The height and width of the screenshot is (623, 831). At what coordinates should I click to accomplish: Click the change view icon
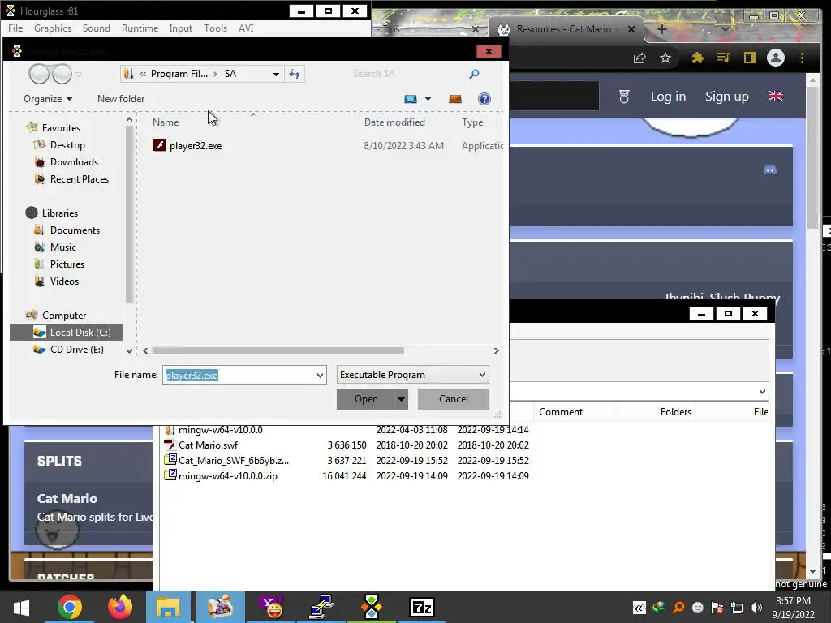point(411,99)
